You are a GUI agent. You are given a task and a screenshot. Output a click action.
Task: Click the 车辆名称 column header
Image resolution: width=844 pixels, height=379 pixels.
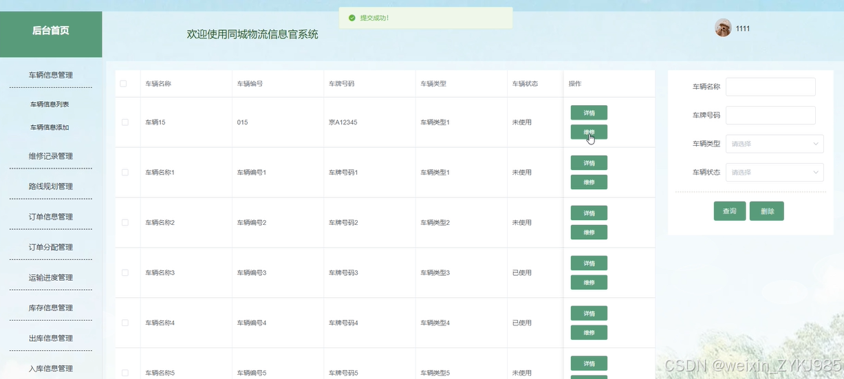point(158,84)
